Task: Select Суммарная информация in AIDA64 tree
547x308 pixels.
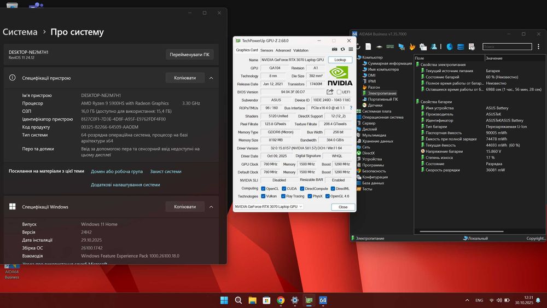Action: pos(389,63)
